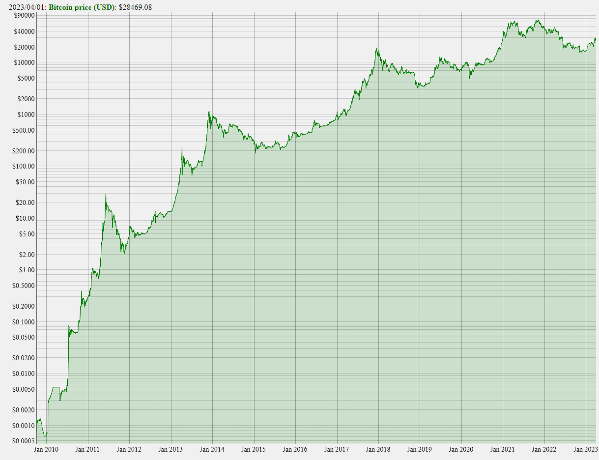This screenshot has height=460, width=599.
Task: Click the $200.00 y-axis label
Action: 24,151
